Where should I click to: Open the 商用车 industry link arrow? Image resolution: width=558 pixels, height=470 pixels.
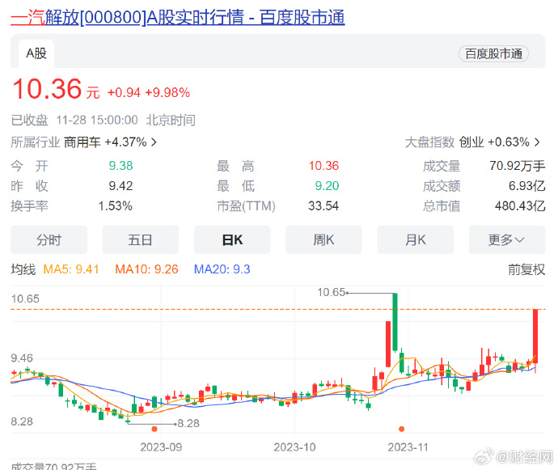[154, 142]
